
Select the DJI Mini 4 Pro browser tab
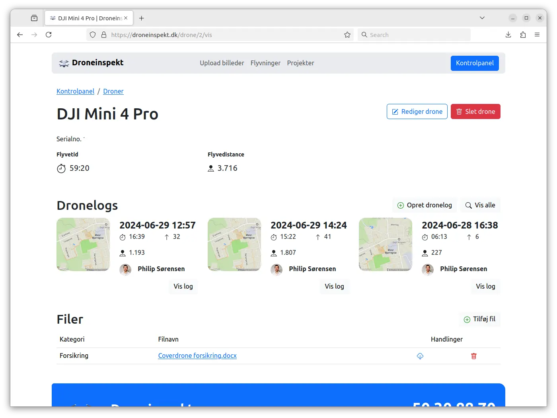click(x=89, y=18)
